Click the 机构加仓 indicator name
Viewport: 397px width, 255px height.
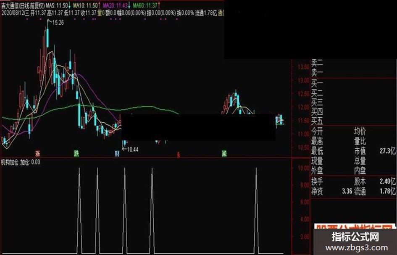point(10,162)
